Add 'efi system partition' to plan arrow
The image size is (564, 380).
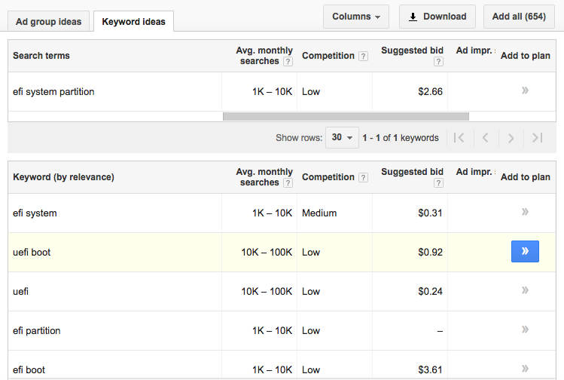click(525, 91)
